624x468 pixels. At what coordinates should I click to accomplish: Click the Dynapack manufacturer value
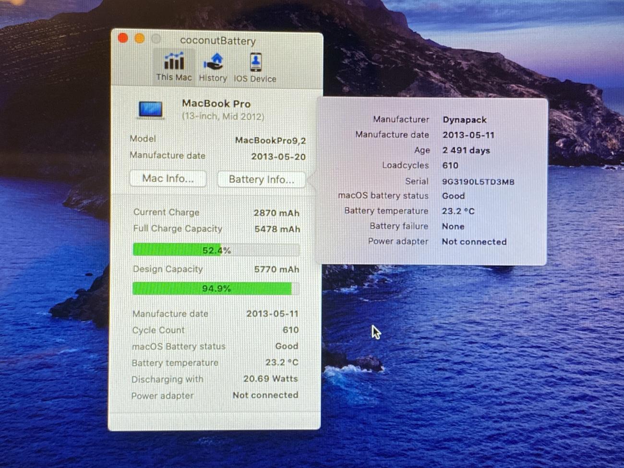(464, 120)
